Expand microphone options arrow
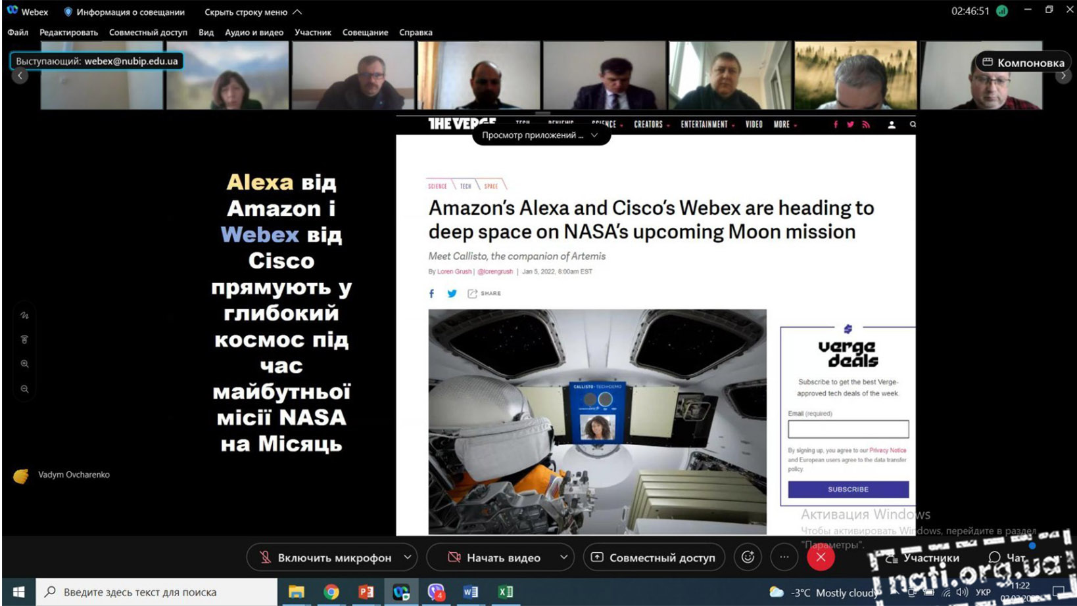The image size is (1077, 606). pos(408,557)
